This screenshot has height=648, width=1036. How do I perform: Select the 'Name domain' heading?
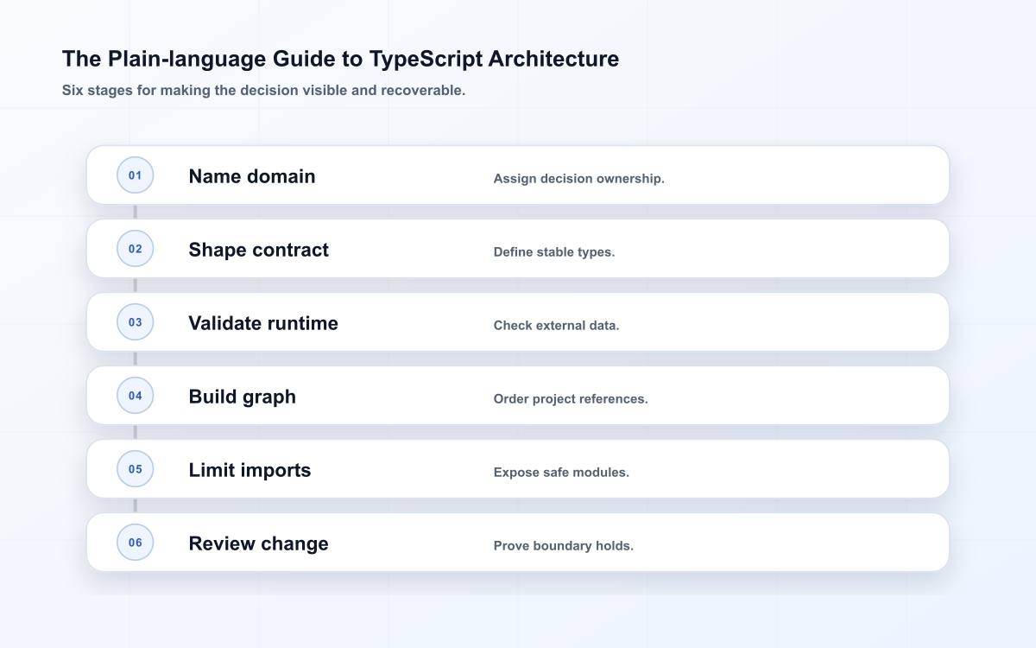252,176
